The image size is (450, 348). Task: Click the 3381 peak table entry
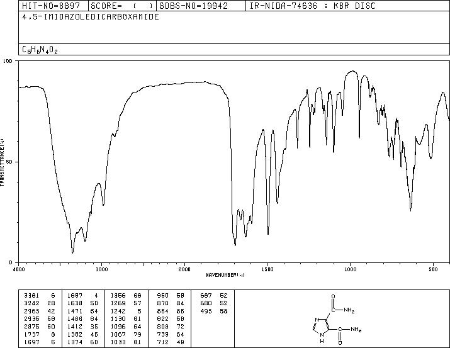39,296
